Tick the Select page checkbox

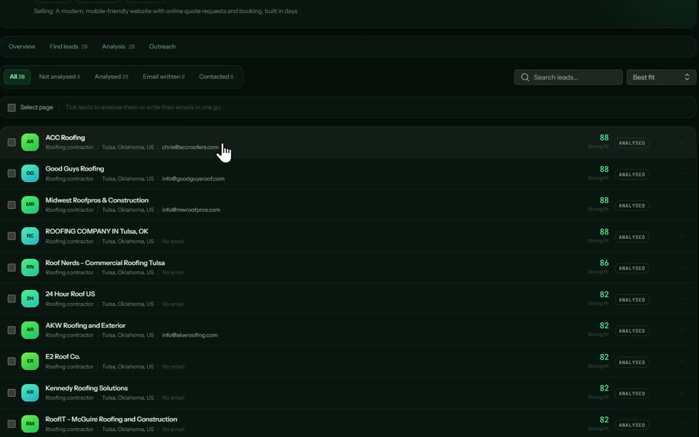12,108
